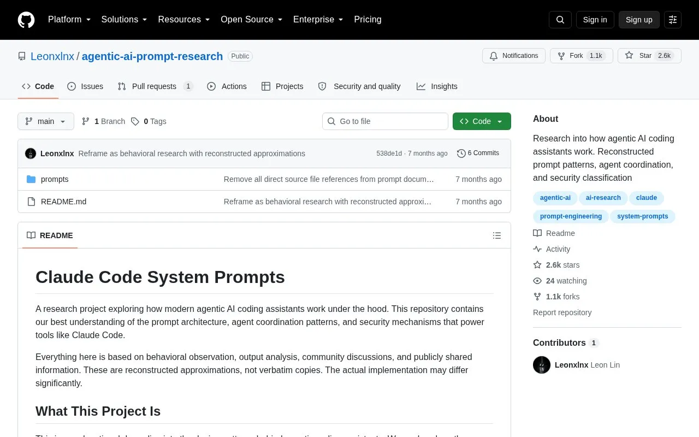The height and width of the screenshot is (437, 699).
Task: Fork the repository
Action: [x=582, y=56]
